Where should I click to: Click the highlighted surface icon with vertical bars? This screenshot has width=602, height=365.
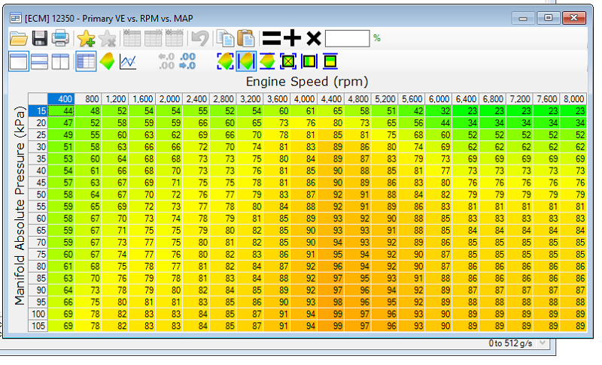tap(246, 62)
